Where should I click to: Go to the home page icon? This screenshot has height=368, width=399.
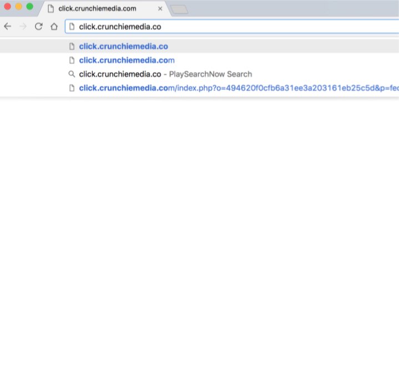54,26
